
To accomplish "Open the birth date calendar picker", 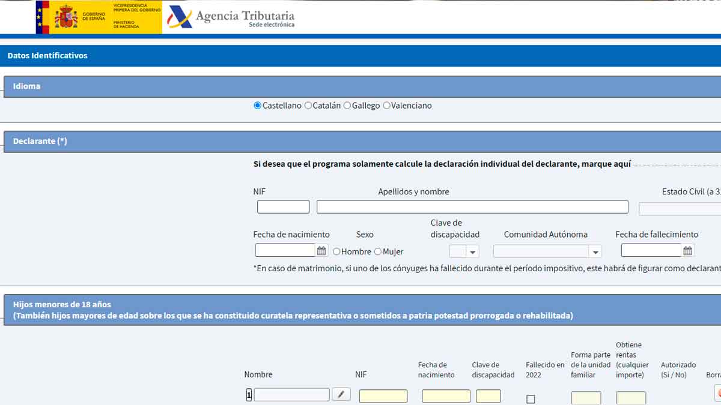I will pos(321,251).
